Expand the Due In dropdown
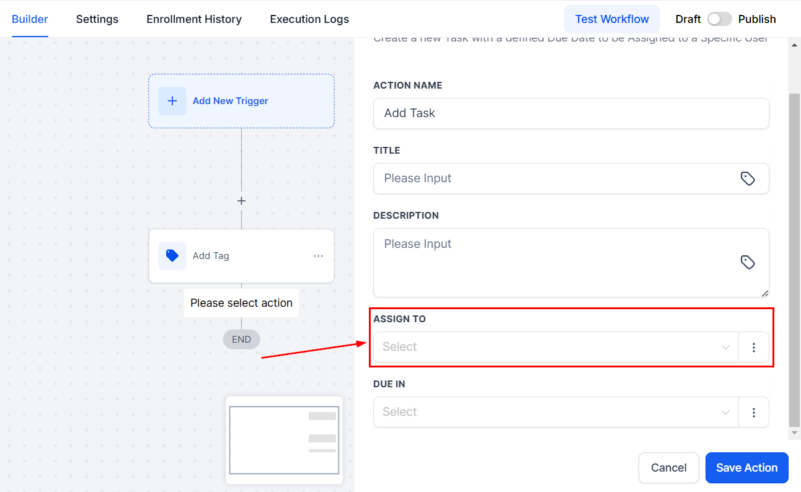 coord(555,412)
